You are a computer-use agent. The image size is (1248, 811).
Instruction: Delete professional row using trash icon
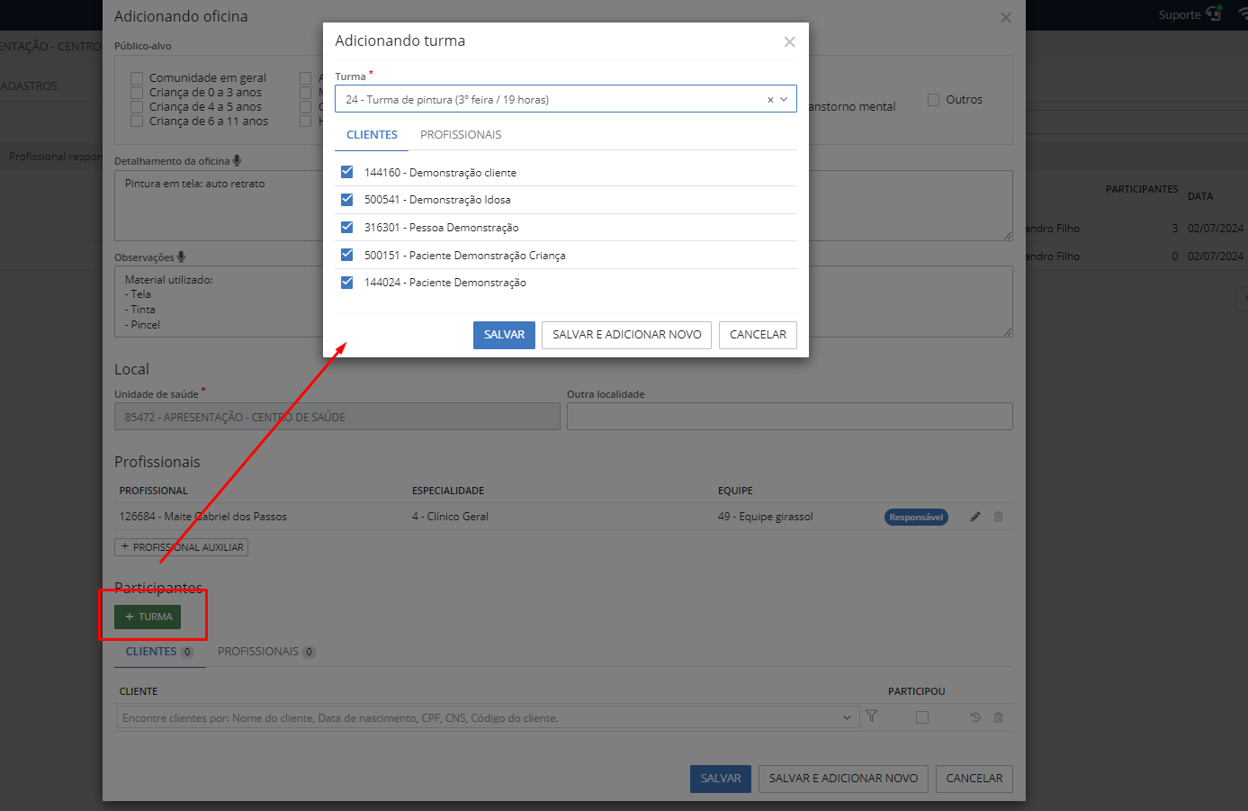998,517
